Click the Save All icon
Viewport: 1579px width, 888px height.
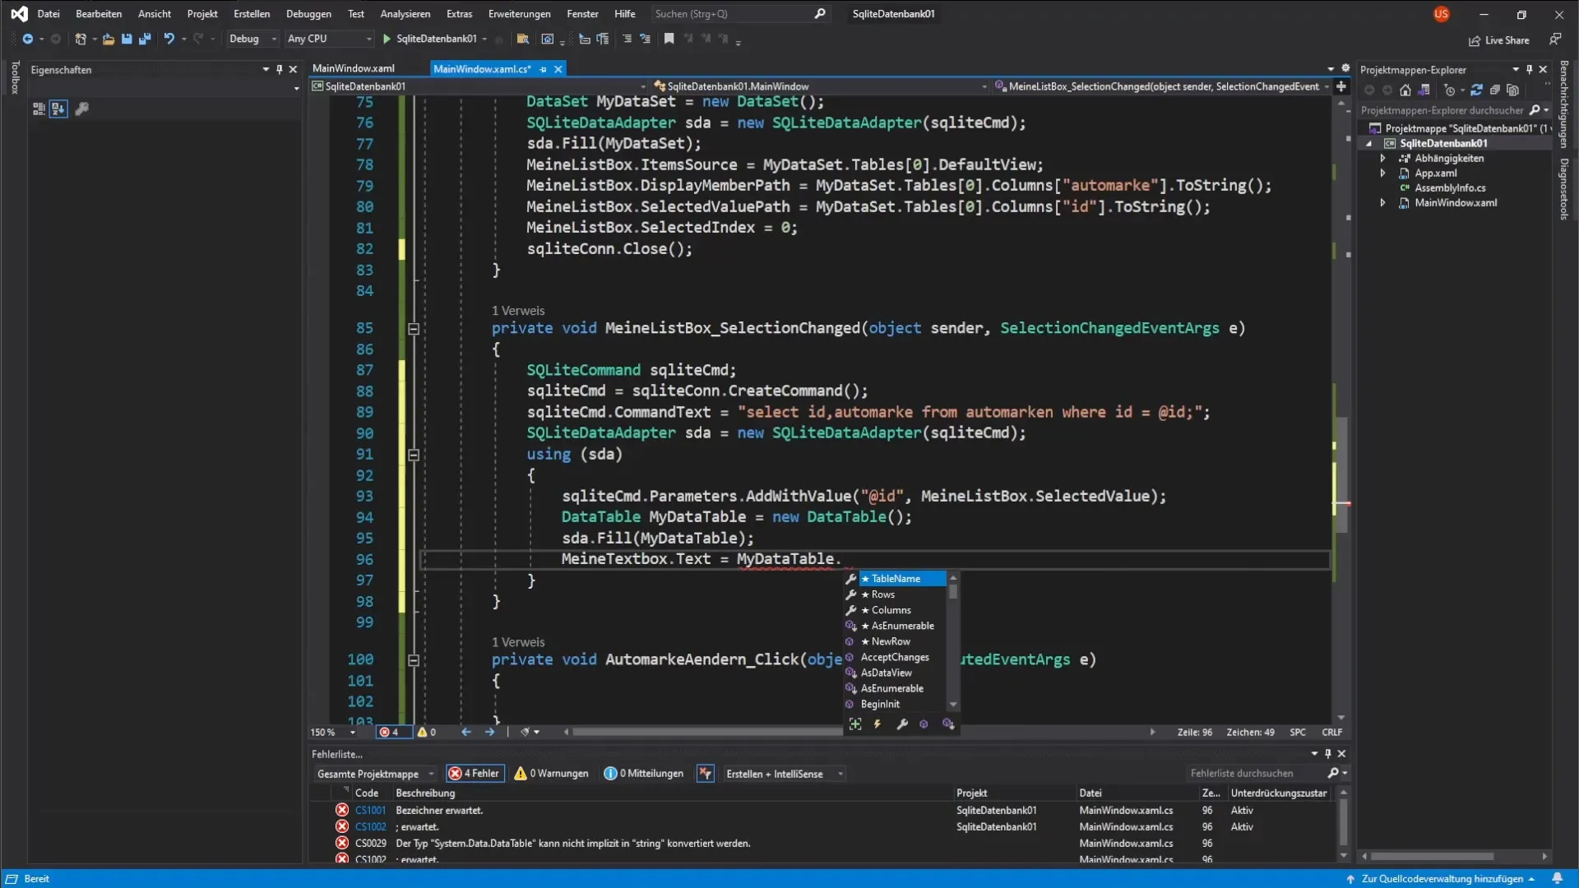145,39
